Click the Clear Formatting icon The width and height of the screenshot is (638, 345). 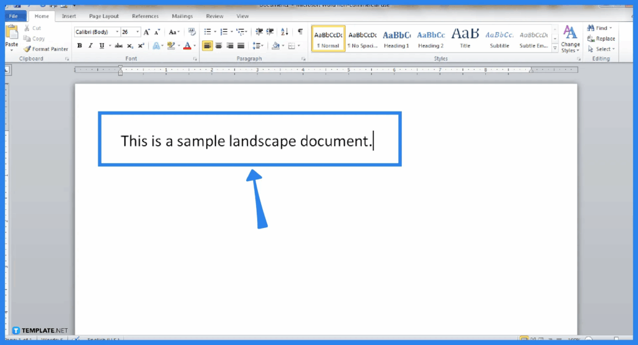tap(192, 32)
